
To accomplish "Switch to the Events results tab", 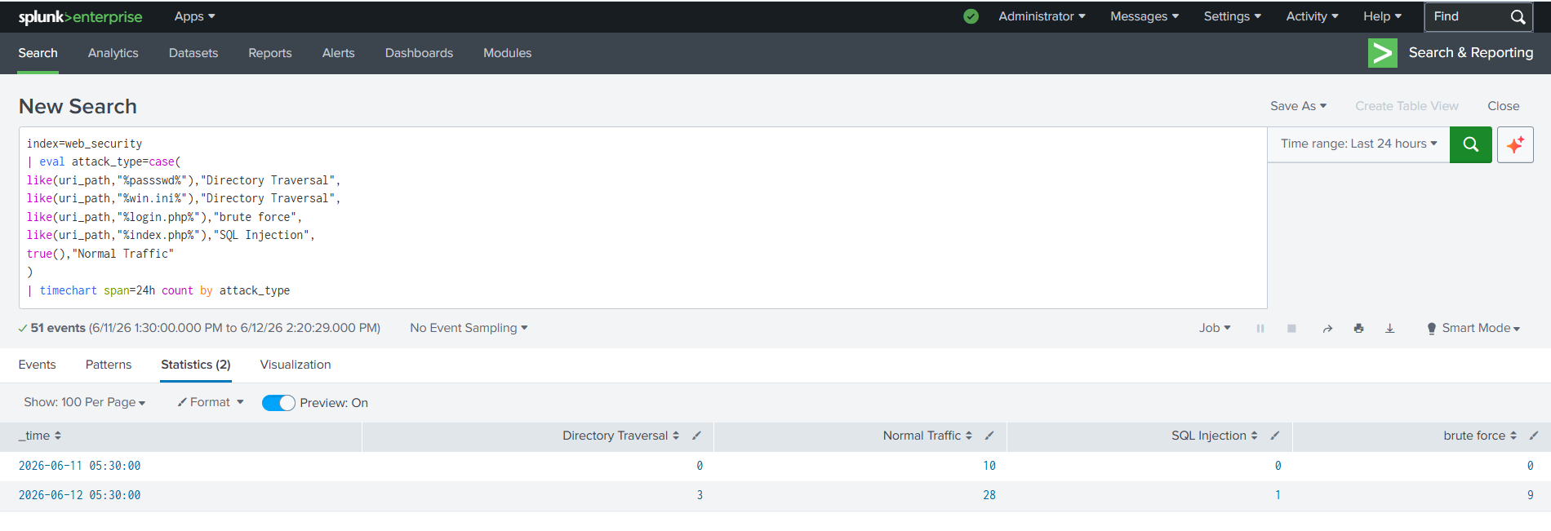I will click(x=37, y=365).
